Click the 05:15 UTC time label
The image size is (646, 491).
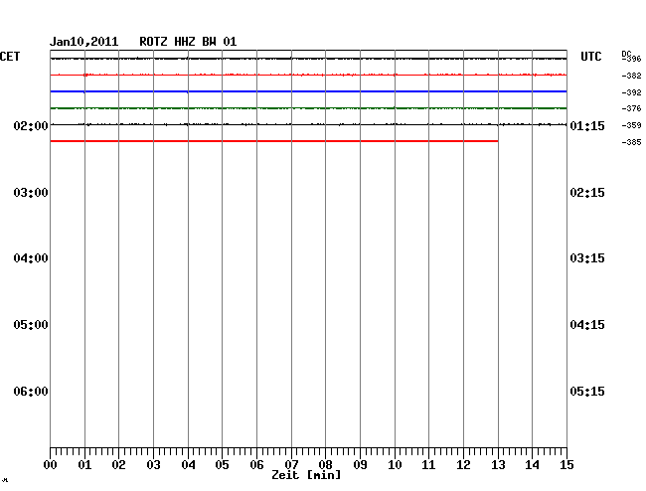point(587,391)
